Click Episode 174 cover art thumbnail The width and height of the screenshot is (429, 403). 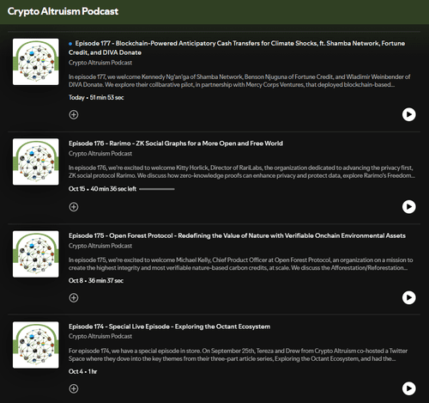pos(36,345)
